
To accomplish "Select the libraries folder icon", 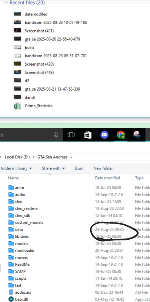I will click(11, 236).
